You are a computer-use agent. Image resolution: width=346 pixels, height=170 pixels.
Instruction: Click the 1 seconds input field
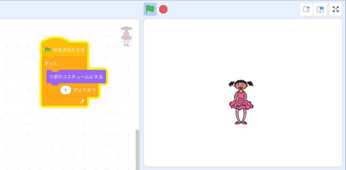pos(66,90)
